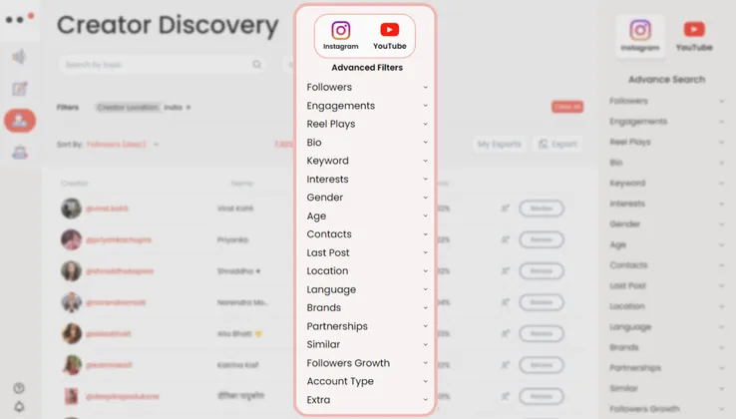This screenshot has height=419, width=736.
Task: Click the app logo dots at top left
Action: (x=20, y=19)
